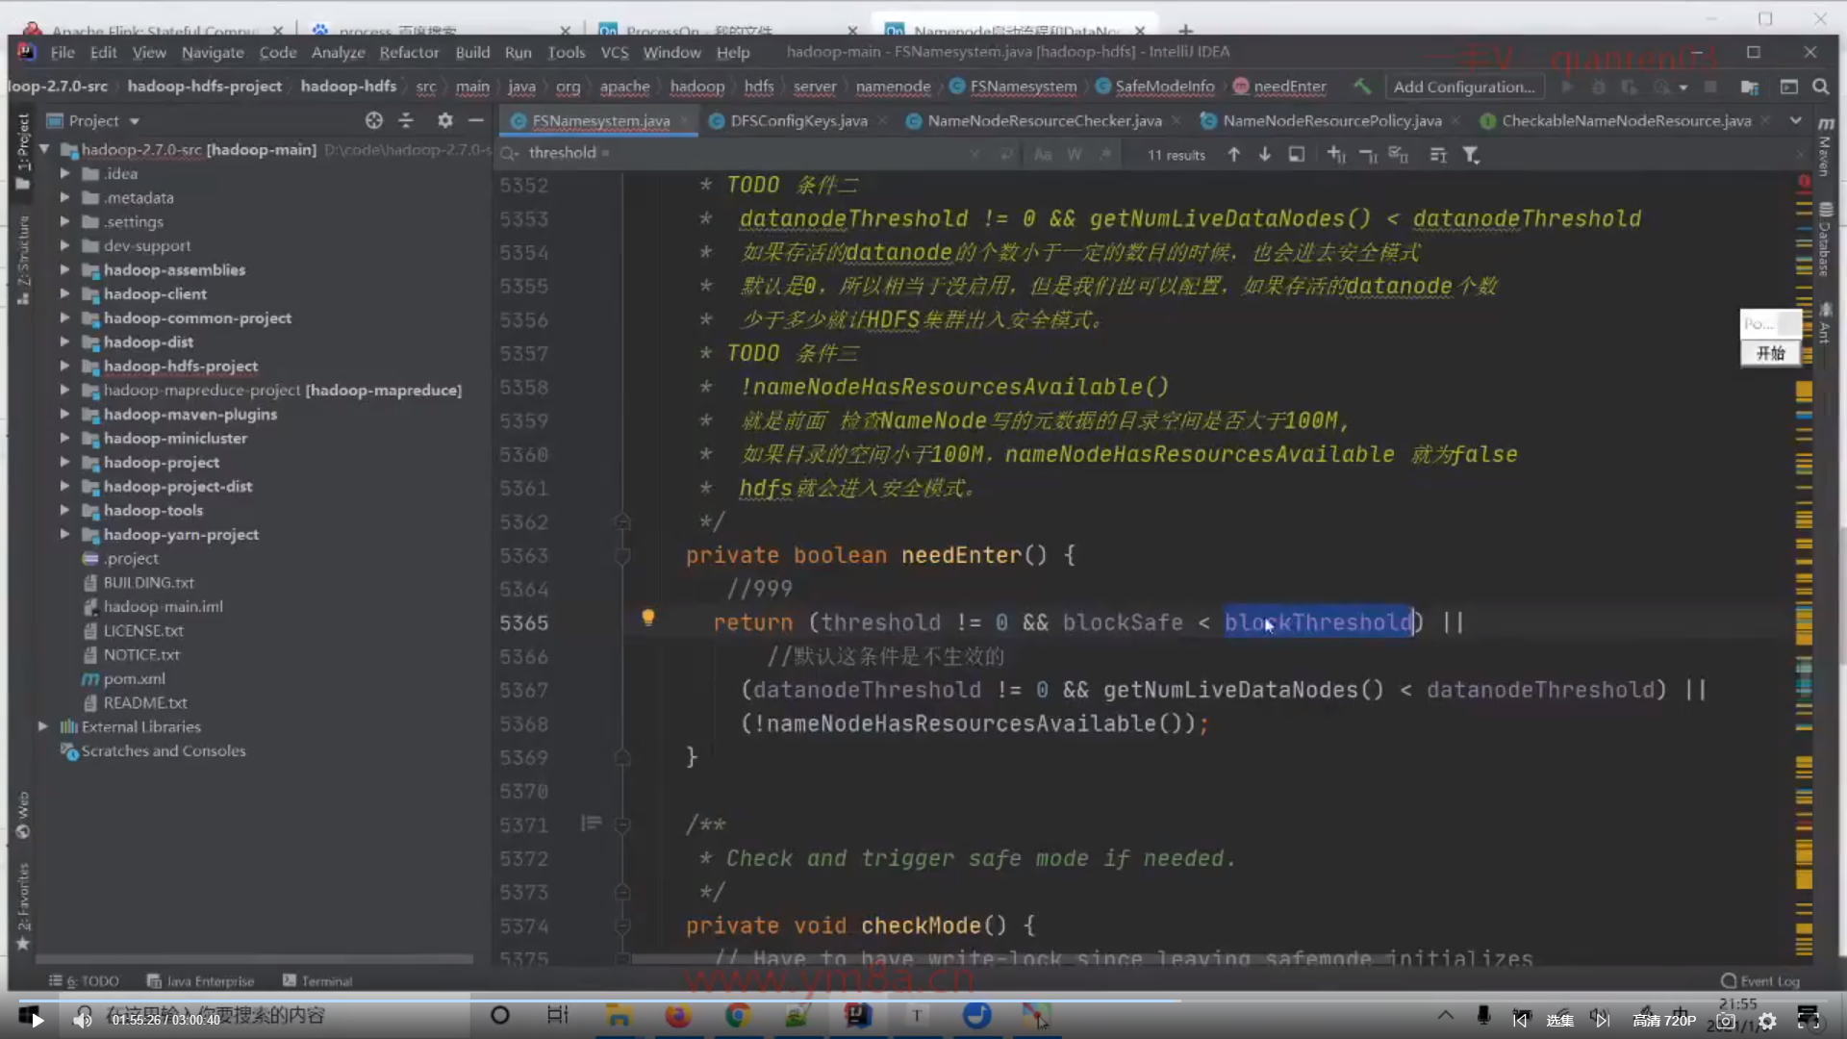Go to previous search occurrence arrow
The image size is (1847, 1039).
tap(1233, 155)
